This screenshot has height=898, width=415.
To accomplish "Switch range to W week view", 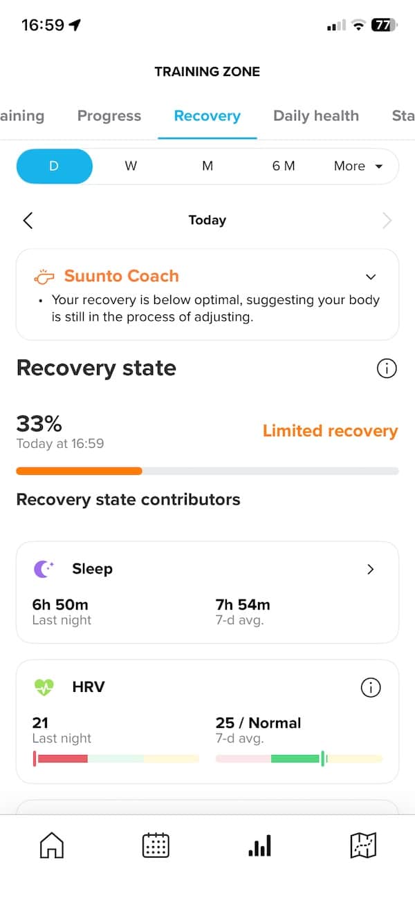I will click(131, 166).
